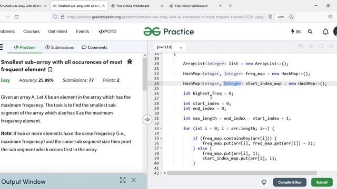This screenshot has width=337, height=189.
Task: Click the green Submit button
Action: pyautogui.click(x=322, y=182)
